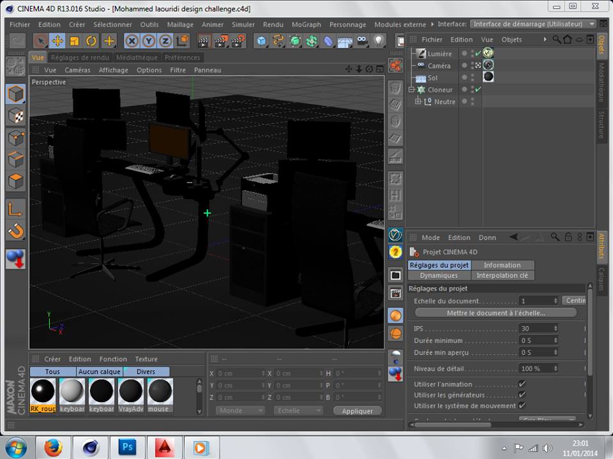Click the camera object icon in toolbar
Image resolution: width=613 pixels, height=459 pixels.
362,41
